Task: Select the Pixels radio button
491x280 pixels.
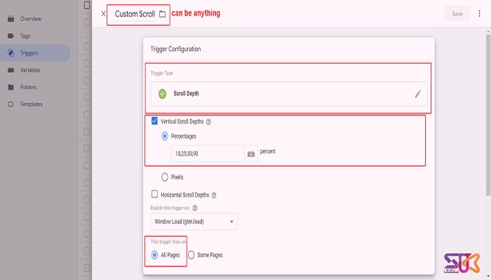Action: pos(165,177)
